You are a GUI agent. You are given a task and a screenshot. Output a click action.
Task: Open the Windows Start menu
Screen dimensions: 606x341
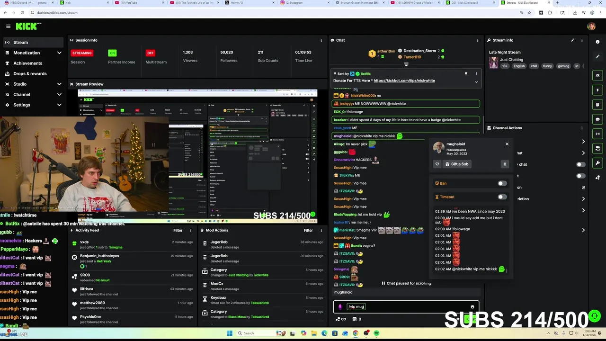[230, 333]
